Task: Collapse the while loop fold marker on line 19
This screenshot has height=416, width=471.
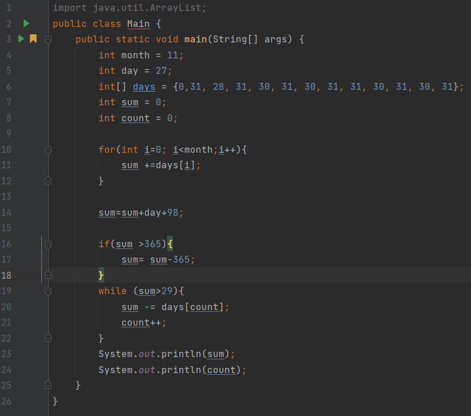Action: click(48, 291)
